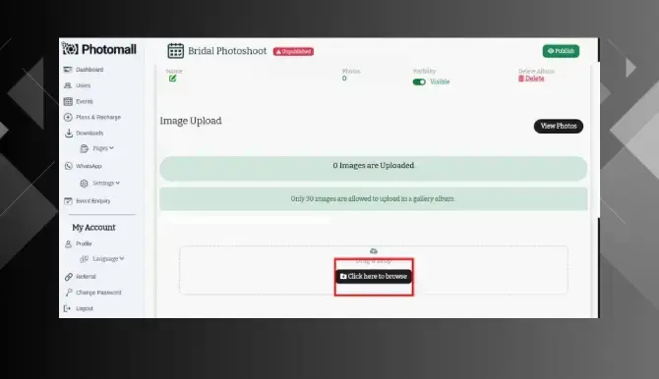
Task: Click the Logout link
Action: coord(84,308)
